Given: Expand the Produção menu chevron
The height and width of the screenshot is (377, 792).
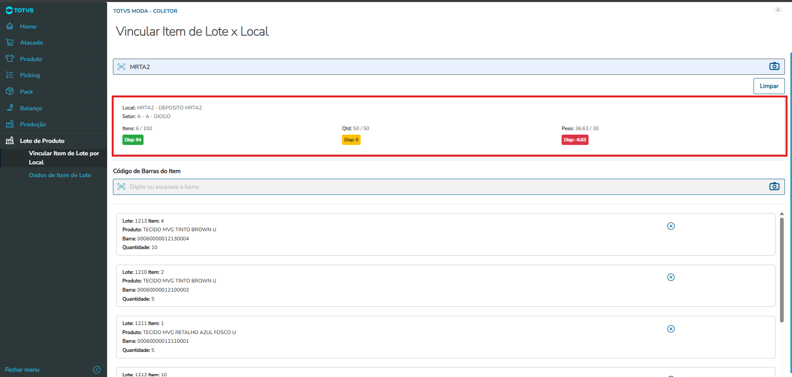Looking at the screenshot, I should 97,125.
